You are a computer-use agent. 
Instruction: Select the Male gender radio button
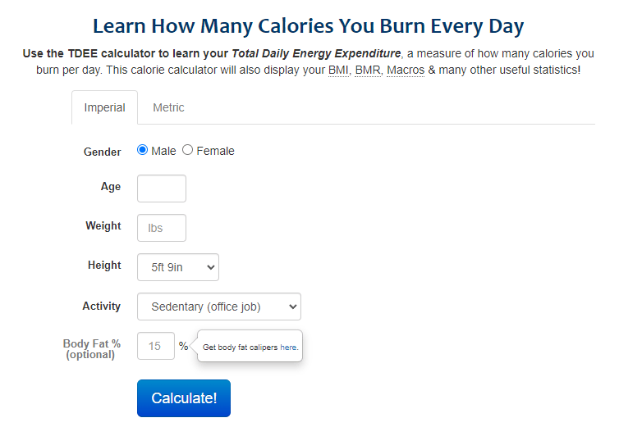142,150
